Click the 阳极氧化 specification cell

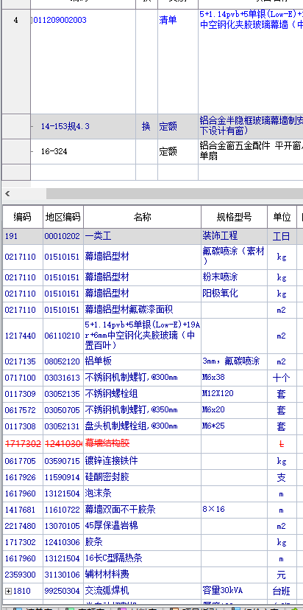[234, 294]
